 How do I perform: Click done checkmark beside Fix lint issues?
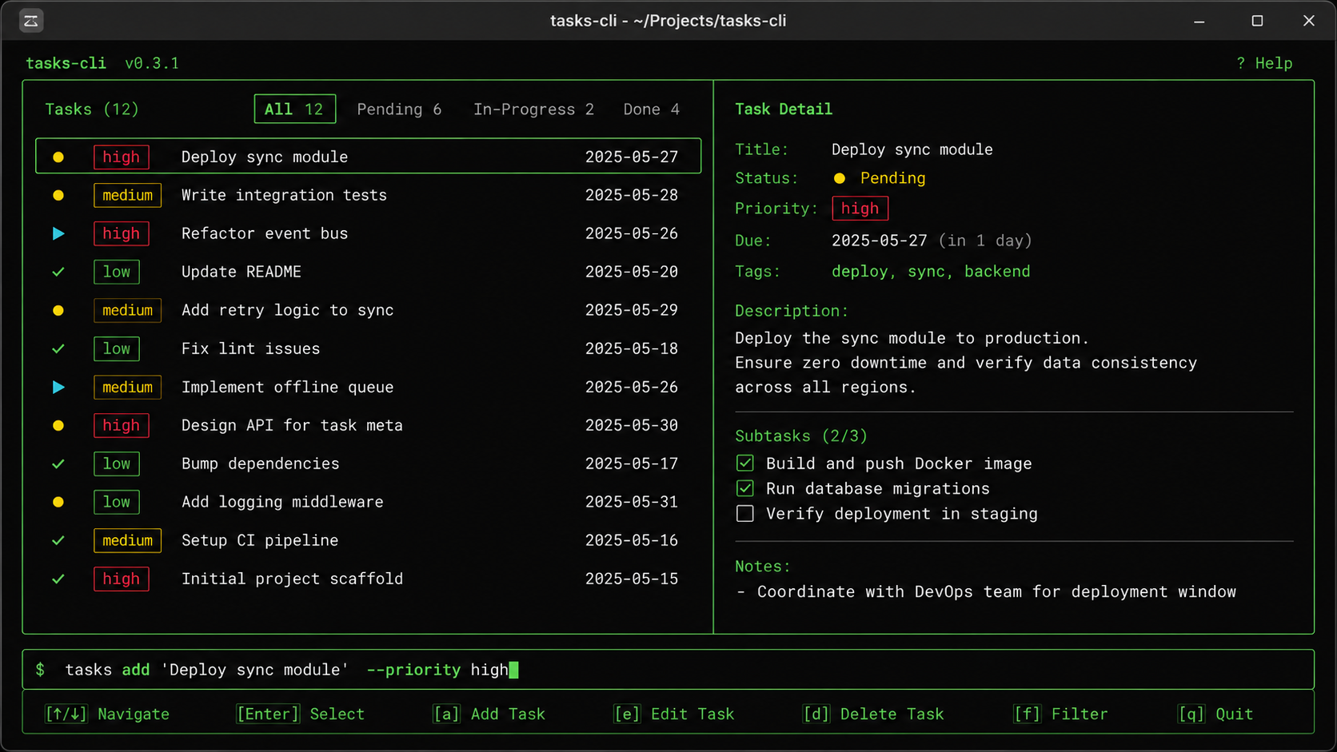58,349
